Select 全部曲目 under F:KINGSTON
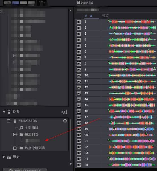Screen dimensions: 157x171 pyautogui.click(x=32, y=128)
